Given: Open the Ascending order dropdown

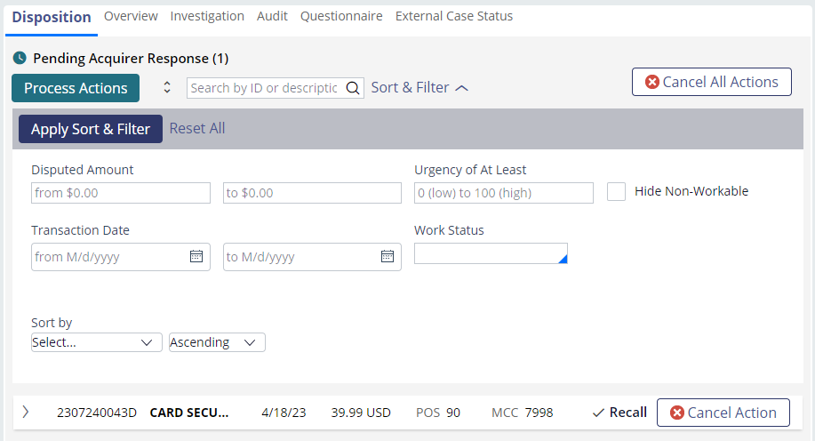Looking at the screenshot, I should [217, 342].
